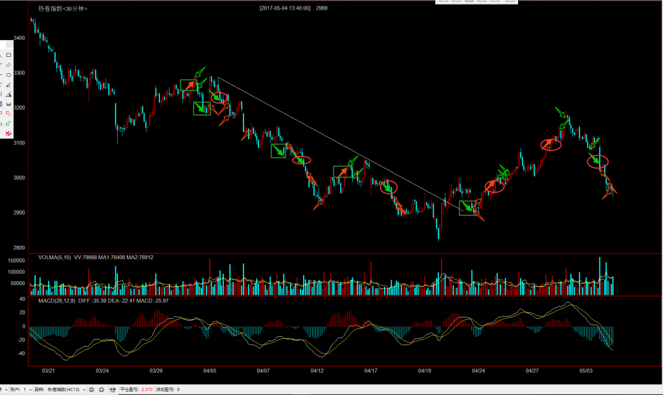The image size is (663, 395).
Task: Pick the green down-arrow marker tool
Action: coord(8,123)
